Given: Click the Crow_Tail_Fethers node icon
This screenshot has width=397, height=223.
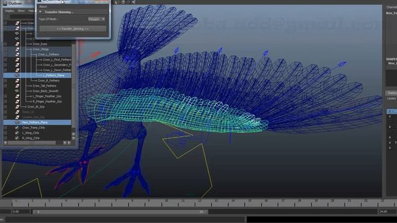Looking at the screenshot, I should click(17, 85).
